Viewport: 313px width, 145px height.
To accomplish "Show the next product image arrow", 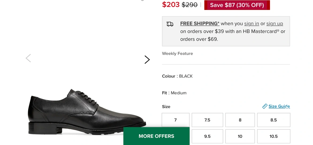I will 147,60.
